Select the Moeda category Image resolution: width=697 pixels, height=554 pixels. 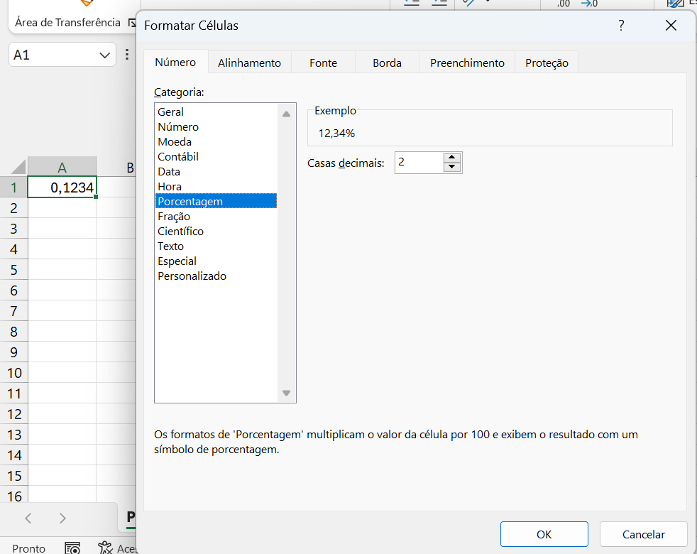coord(216,141)
